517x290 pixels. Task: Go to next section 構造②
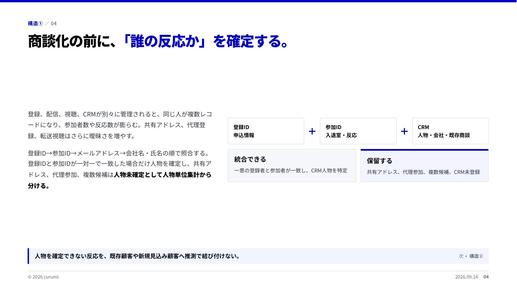coord(476,256)
